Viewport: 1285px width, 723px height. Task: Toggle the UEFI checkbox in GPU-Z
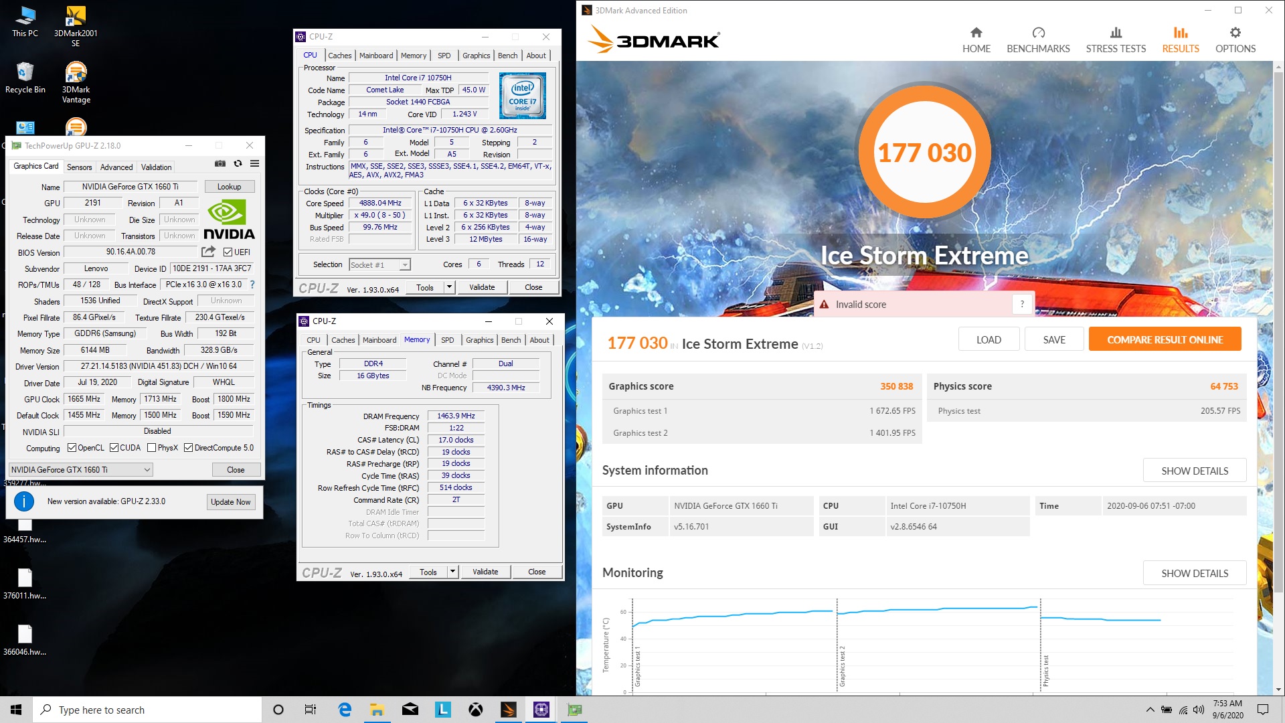point(228,252)
